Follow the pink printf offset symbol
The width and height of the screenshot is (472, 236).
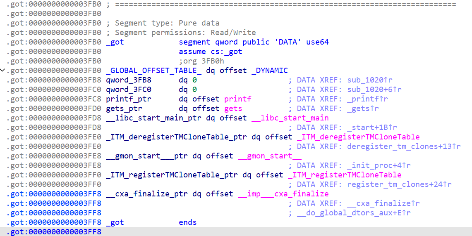[238, 99]
